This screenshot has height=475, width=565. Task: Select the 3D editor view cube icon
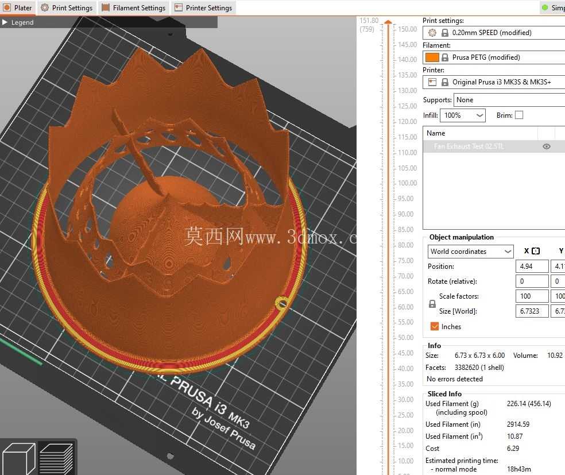coord(19,458)
